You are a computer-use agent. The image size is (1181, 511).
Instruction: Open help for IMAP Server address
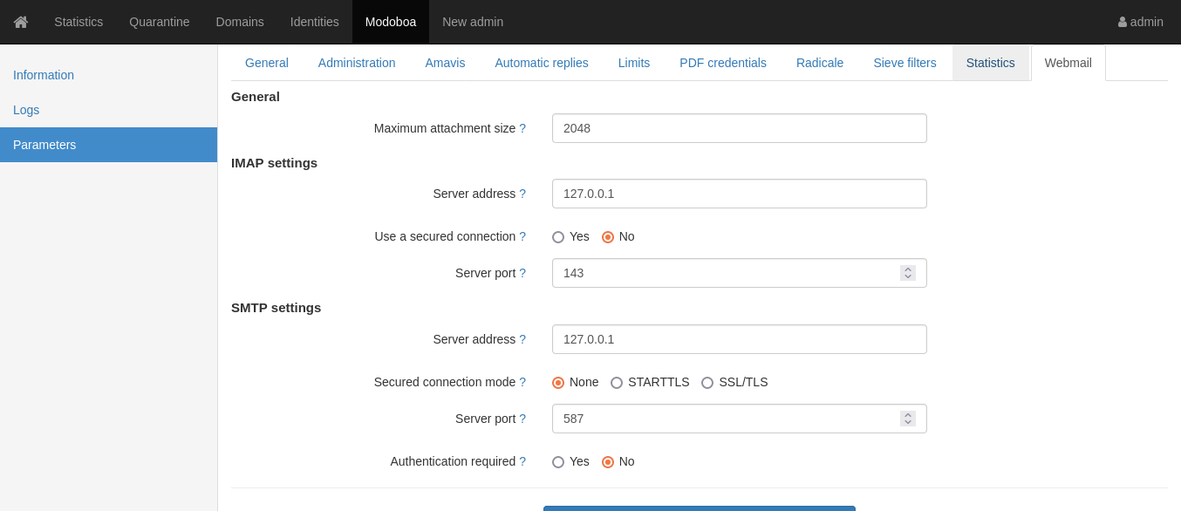click(522, 194)
